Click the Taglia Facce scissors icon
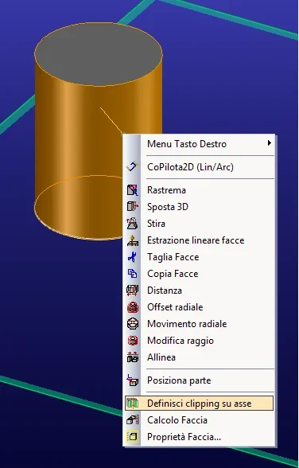 [133, 257]
